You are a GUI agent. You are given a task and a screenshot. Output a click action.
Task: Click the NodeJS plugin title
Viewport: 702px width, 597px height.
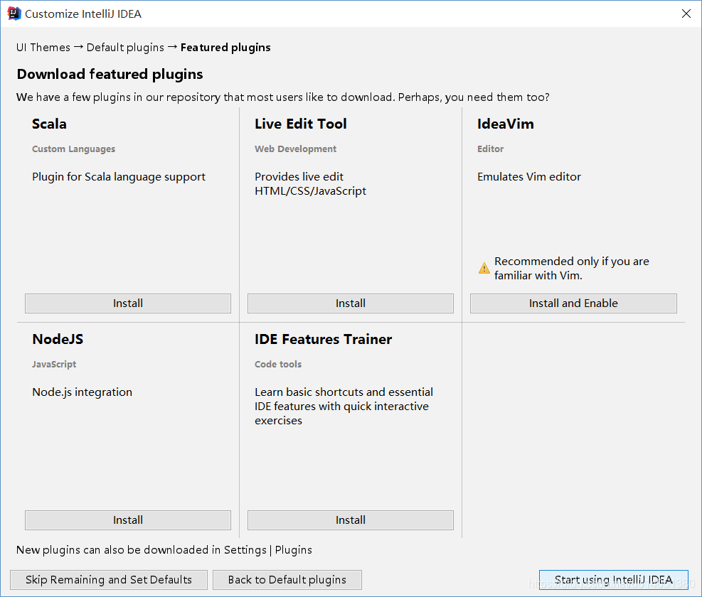coord(58,339)
